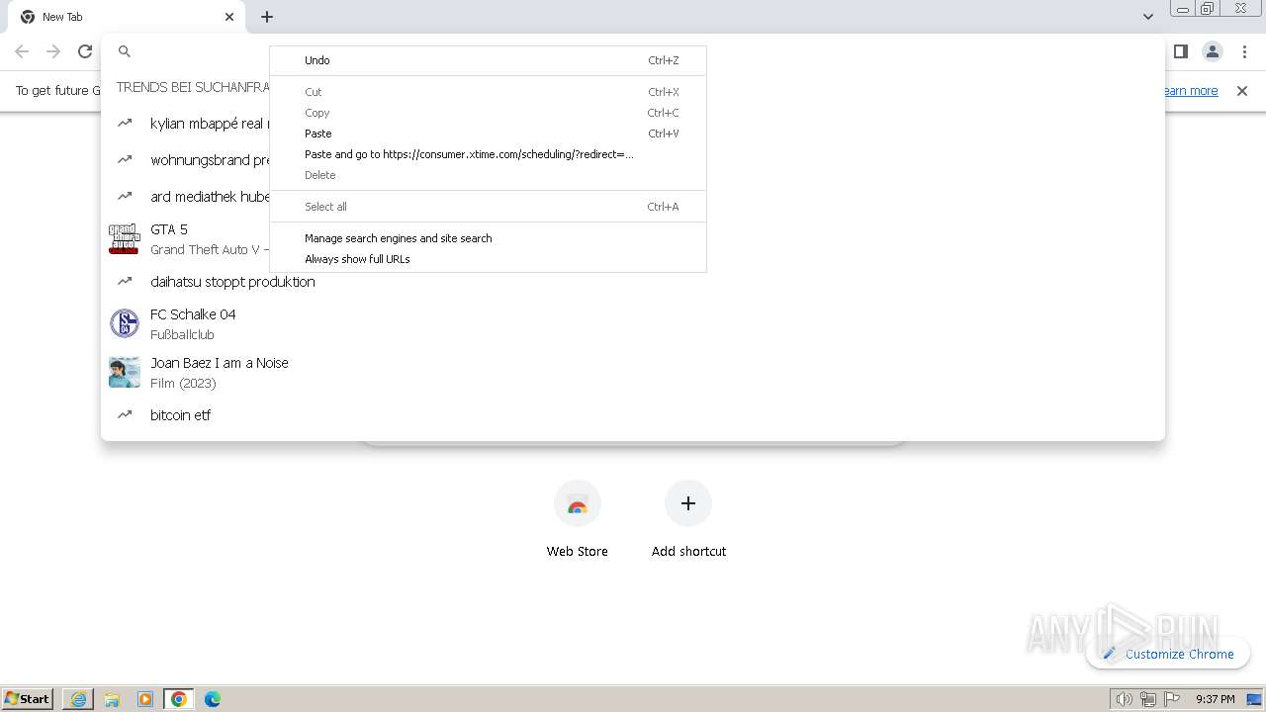1266x712 pixels.
Task: Open File Explorer from the taskbar
Action: pos(112,699)
